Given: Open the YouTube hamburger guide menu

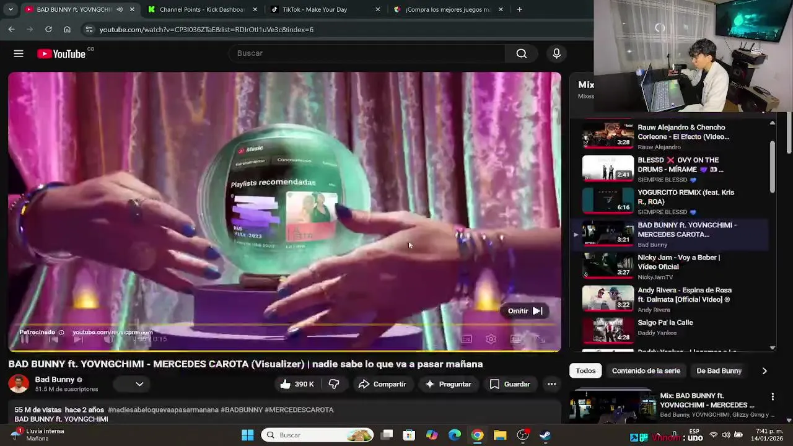Looking at the screenshot, I should (x=19, y=54).
